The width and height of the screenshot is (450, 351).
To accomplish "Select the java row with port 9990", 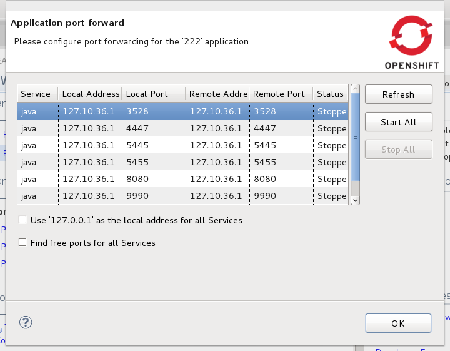I will (181, 196).
